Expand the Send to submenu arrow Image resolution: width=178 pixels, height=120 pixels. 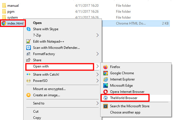98,103
